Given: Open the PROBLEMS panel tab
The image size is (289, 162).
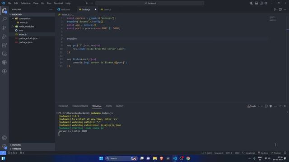Looking at the screenshot, I should (x=63, y=106).
